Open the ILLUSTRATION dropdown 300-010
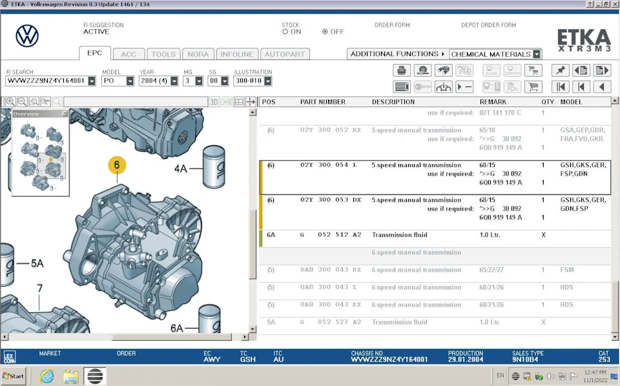The image size is (620, 386). pos(268,81)
